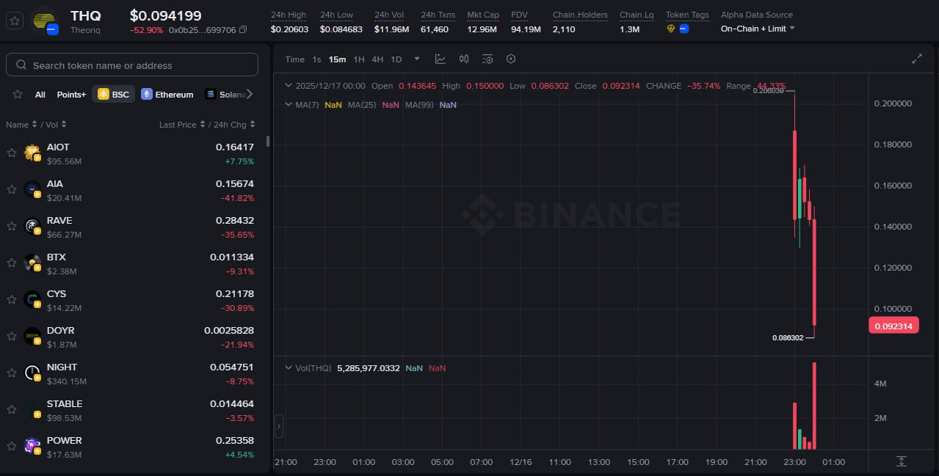Open the On-Chain + Limit data source dropdown

[x=755, y=29]
